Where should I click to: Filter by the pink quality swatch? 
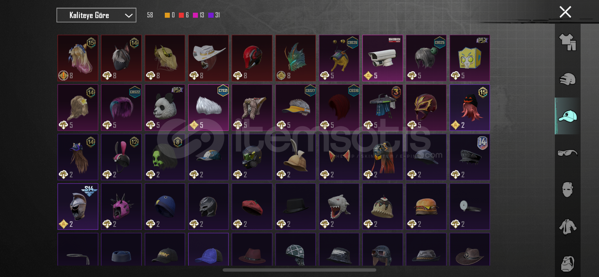pos(195,15)
